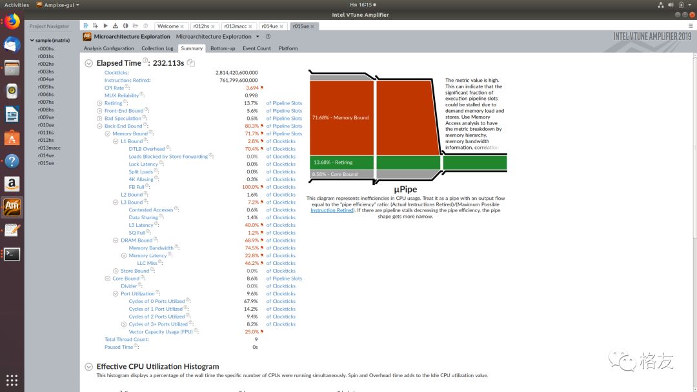Screen dimensions: 697x392
Task: Select r015ue in Project Navigator
Action: (x=46, y=163)
